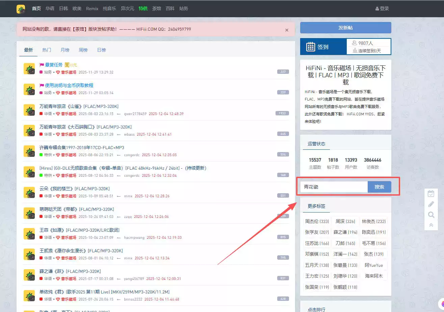Screen dimensions: 444x312
Task: Click username qwer2178459
Action: (135, 114)
